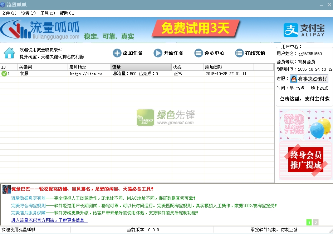Click the 免费试用3天 banner
The height and width of the screenshot is (234, 333).
click(195, 28)
